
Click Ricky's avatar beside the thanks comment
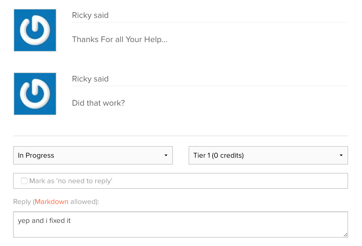(35, 30)
